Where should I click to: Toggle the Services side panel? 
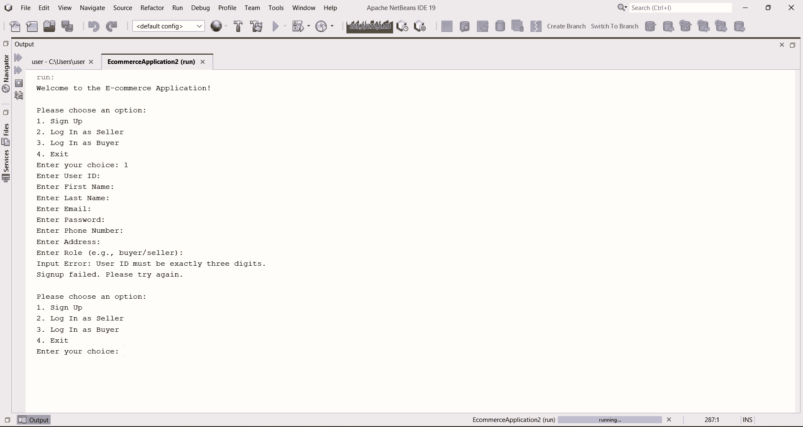click(6, 166)
